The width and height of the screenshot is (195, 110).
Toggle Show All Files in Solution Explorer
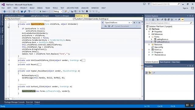(172, 20)
